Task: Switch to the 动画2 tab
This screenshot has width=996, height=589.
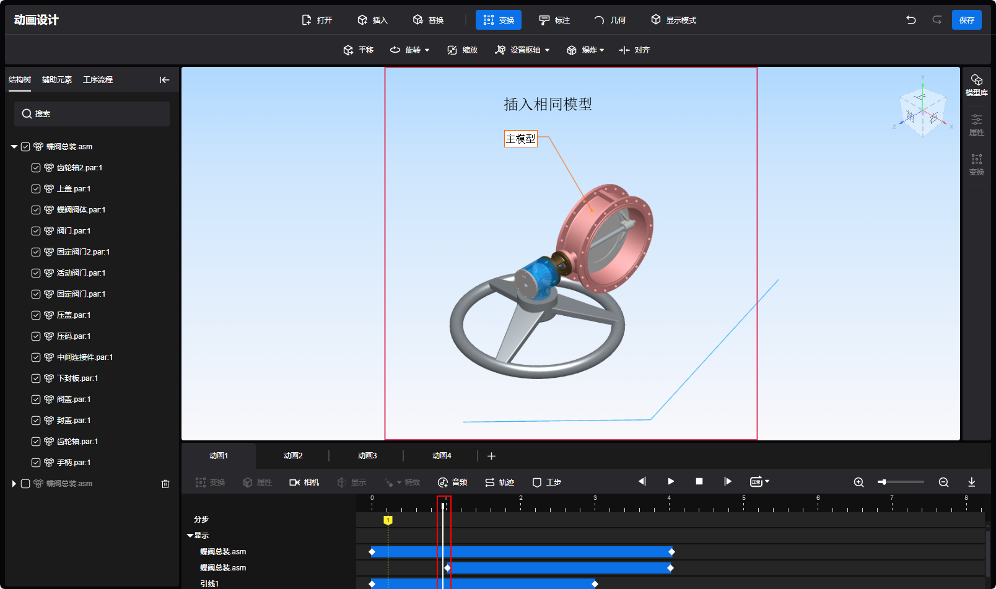Action: (x=293, y=456)
